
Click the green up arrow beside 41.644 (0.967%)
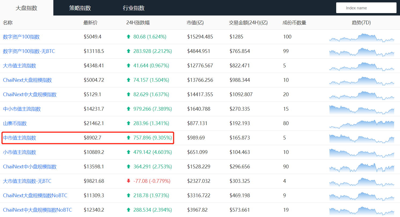pyautogui.click(x=128, y=66)
